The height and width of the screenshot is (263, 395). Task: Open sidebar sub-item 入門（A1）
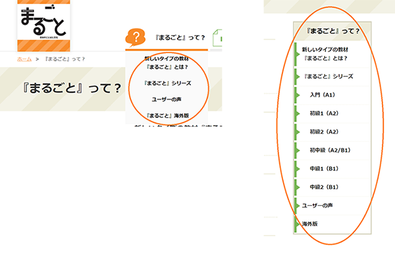click(x=332, y=95)
